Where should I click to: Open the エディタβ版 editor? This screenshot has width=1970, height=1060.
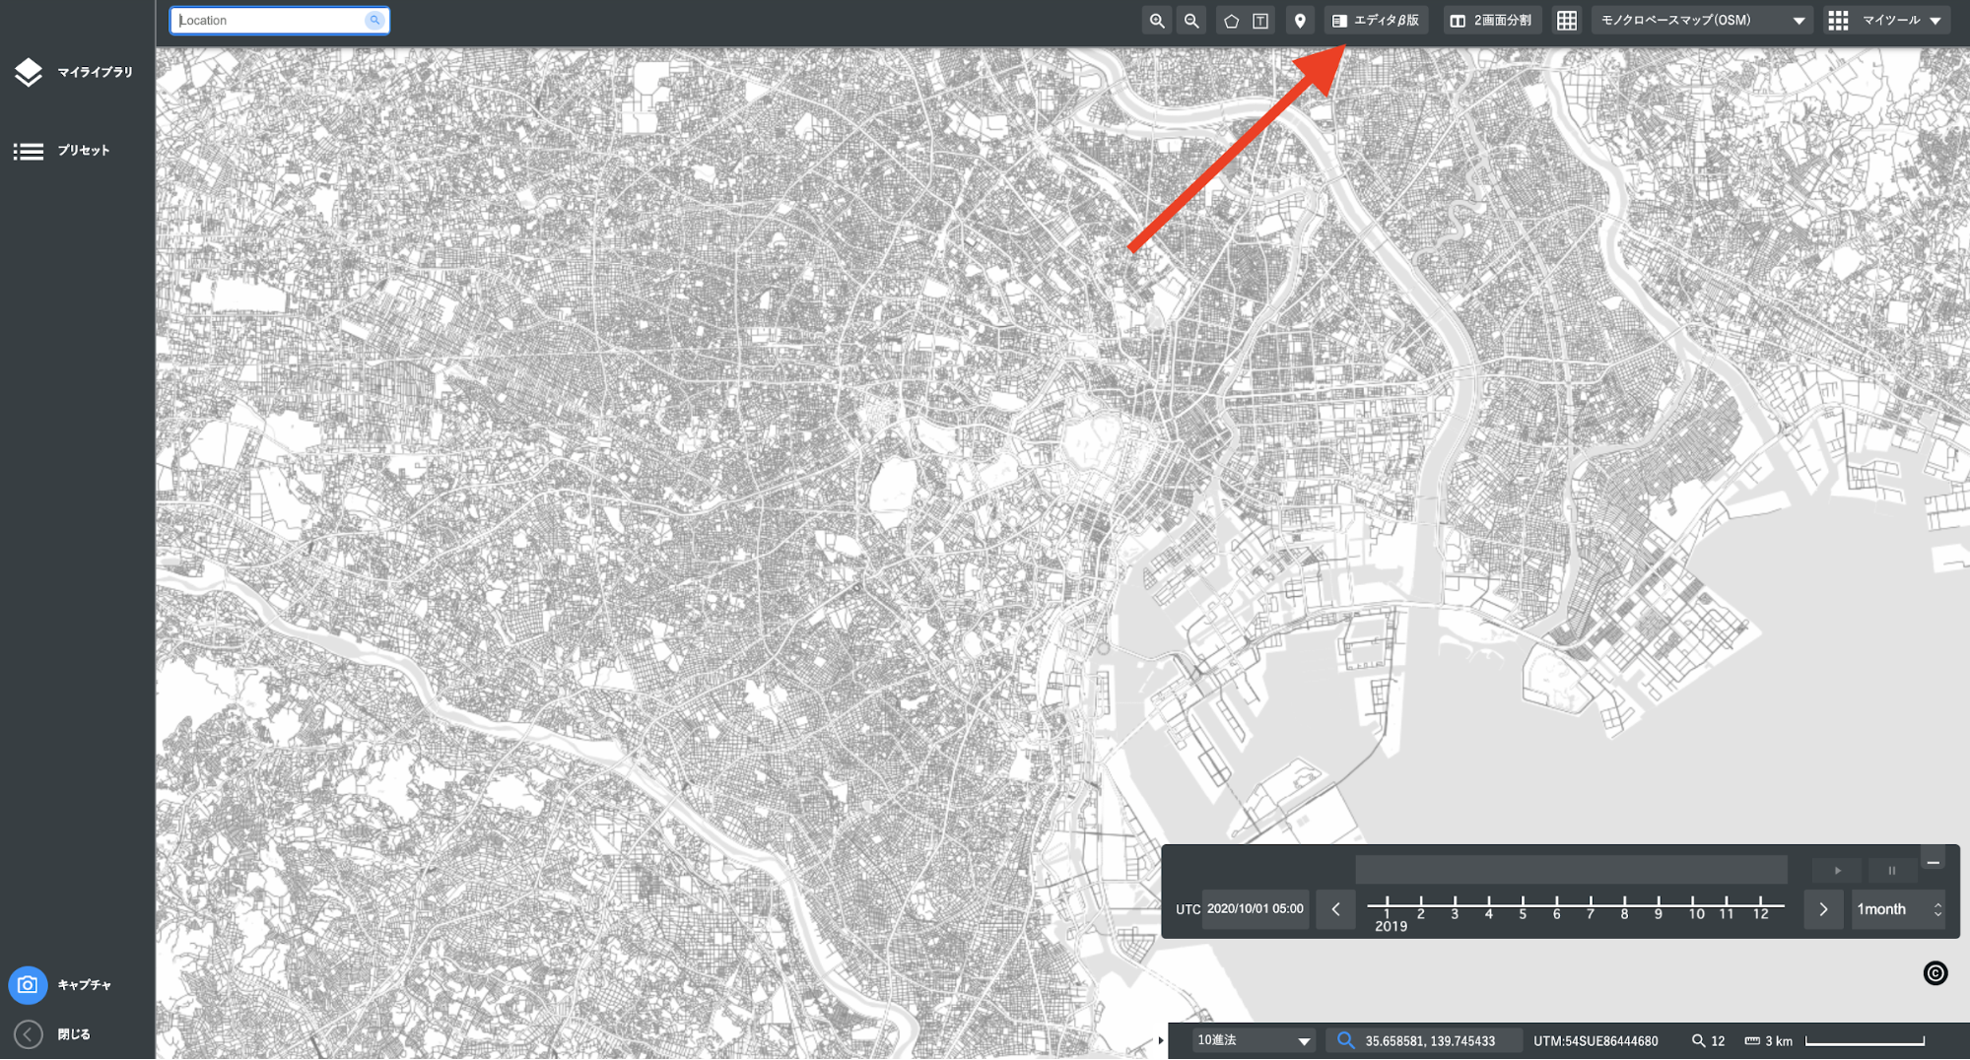1376,21
